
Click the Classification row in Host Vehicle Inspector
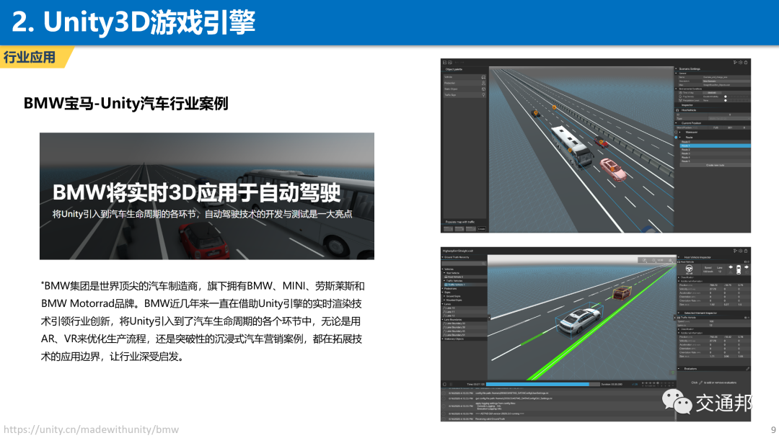point(714,277)
